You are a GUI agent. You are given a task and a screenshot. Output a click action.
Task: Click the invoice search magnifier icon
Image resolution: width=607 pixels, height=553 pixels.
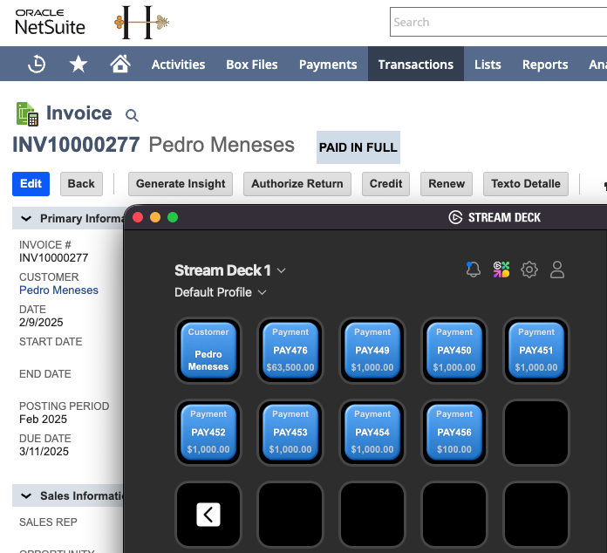point(132,115)
